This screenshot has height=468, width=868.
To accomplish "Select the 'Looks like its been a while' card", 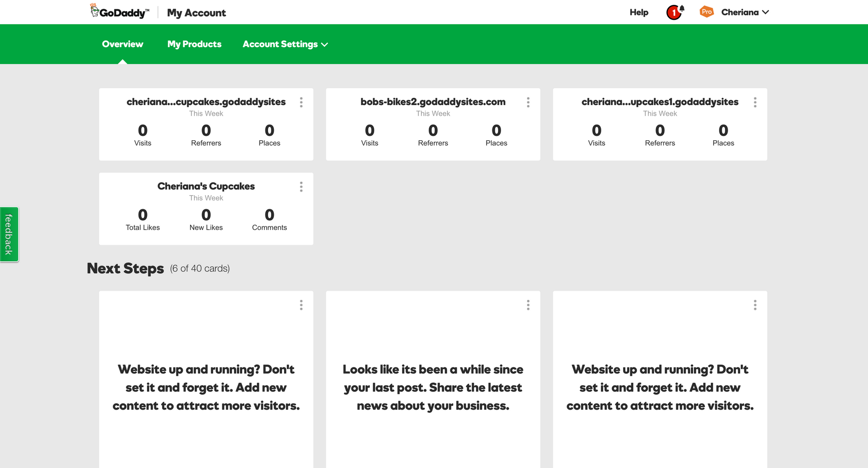I will click(x=433, y=379).
